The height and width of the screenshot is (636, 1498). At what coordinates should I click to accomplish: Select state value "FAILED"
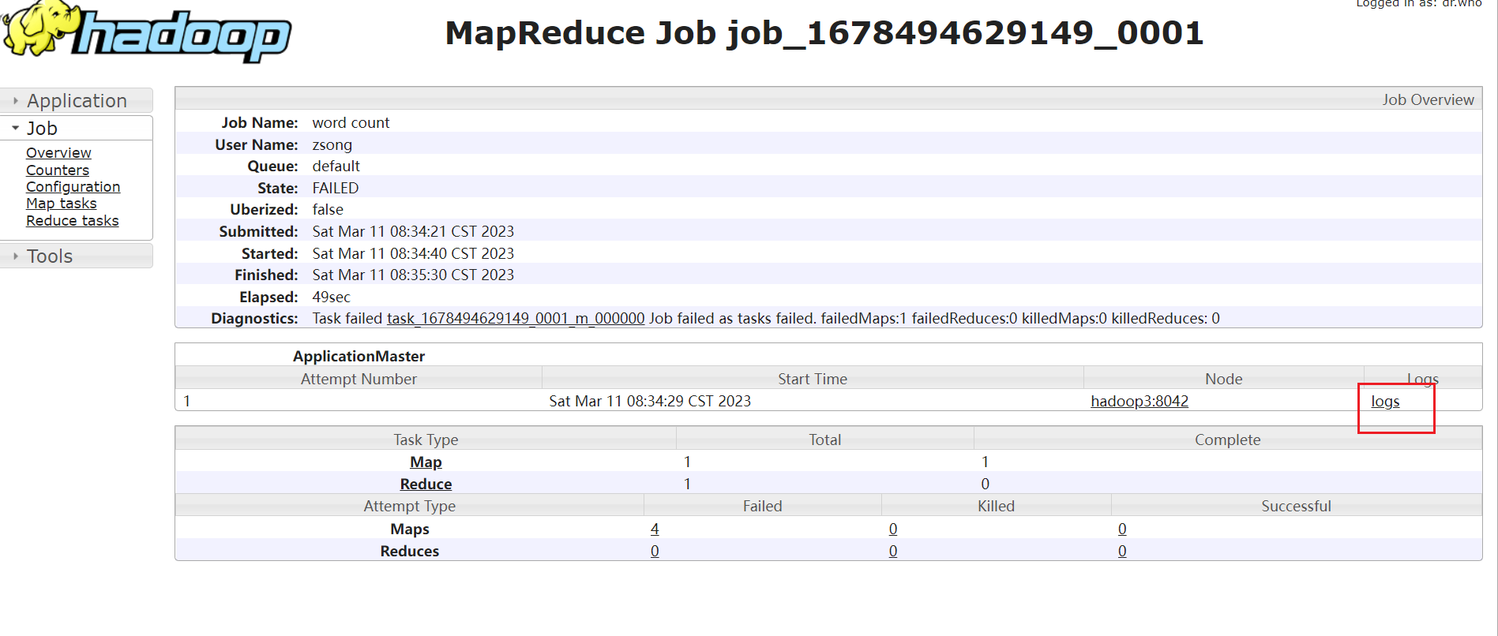(336, 188)
